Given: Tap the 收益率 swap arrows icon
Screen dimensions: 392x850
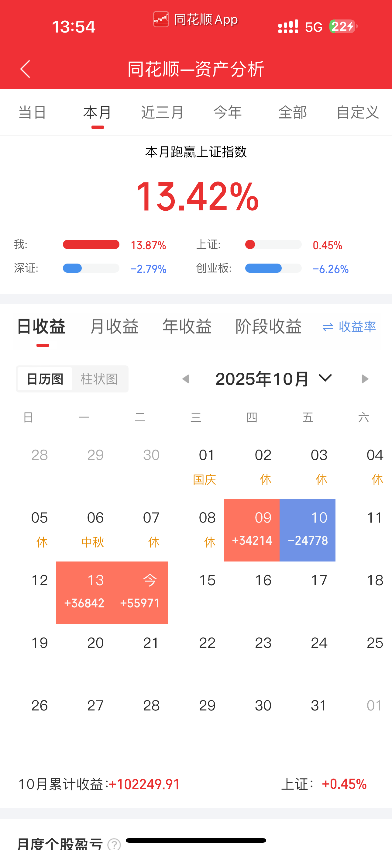Looking at the screenshot, I should tap(328, 327).
